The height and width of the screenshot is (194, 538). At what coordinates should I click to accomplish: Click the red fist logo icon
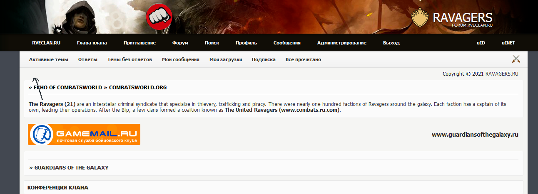coord(159,17)
